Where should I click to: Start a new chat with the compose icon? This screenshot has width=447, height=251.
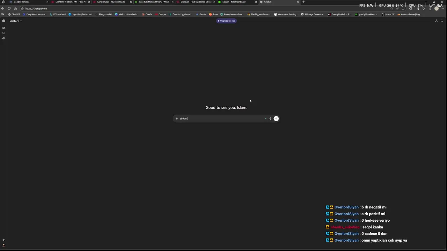pyautogui.click(x=3, y=28)
